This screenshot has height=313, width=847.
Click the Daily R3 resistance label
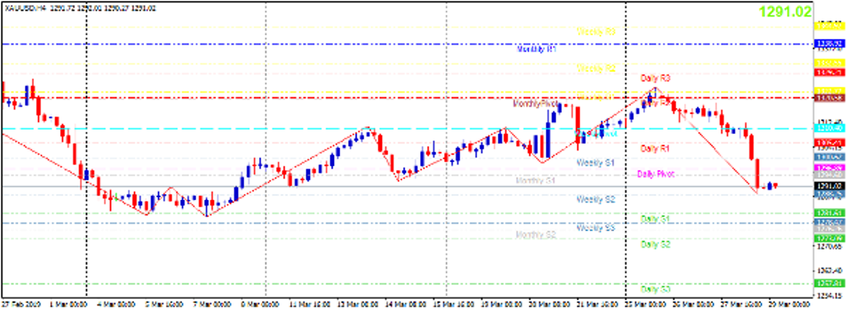point(655,78)
